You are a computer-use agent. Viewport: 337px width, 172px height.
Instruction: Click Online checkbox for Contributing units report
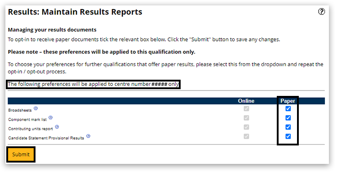pos(246,127)
